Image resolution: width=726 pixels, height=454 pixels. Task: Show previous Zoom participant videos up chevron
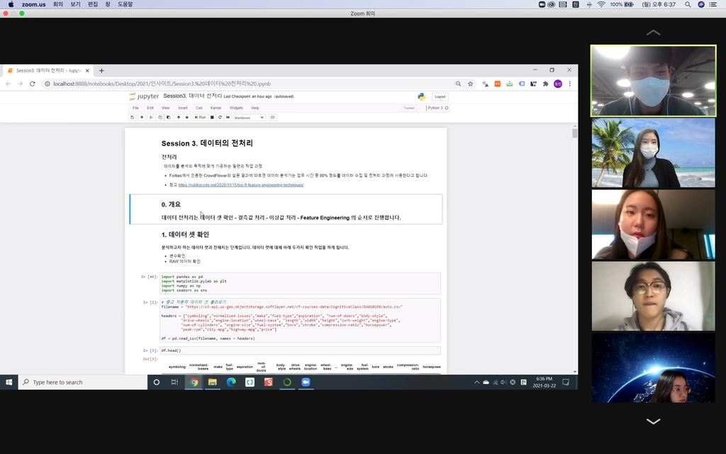[x=653, y=33]
